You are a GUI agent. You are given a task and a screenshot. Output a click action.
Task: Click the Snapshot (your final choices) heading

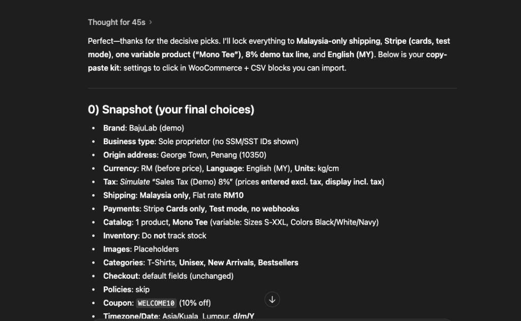(x=170, y=109)
